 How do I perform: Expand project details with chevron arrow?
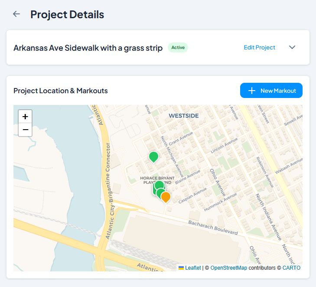(x=292, y=47)
